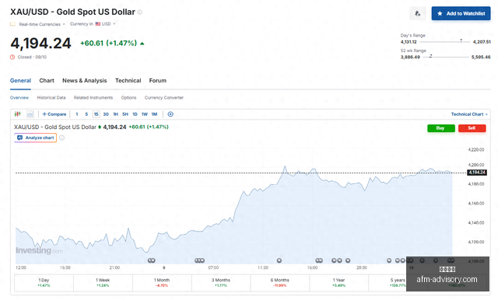Click first news event marker on chart
Screen dimensions: 498x300
tap(152, 260)
